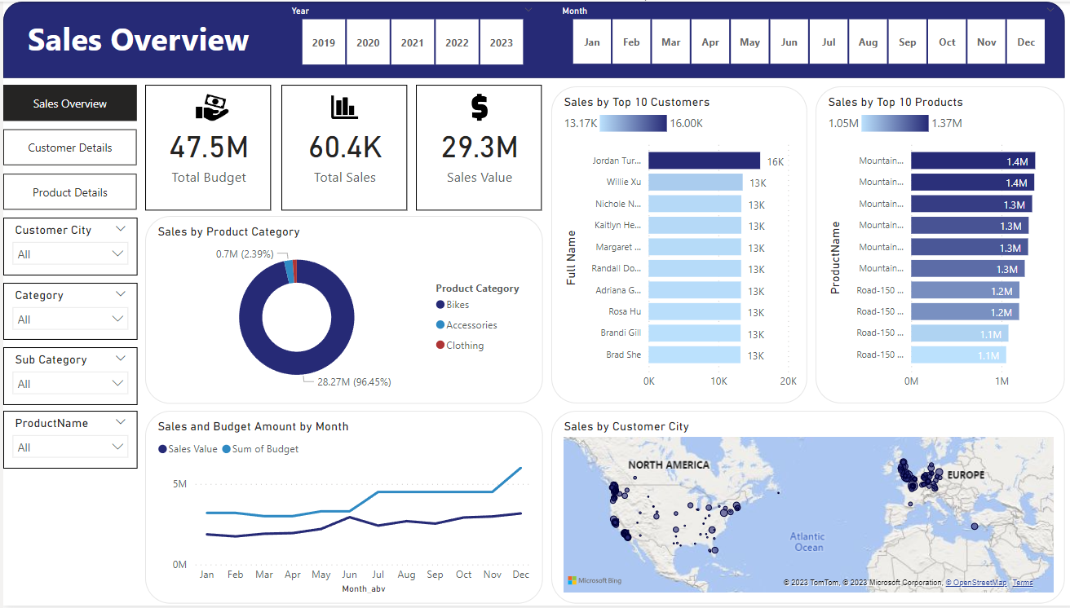Click the bar chart icon on Total Sales card

(x=343, y=106)
